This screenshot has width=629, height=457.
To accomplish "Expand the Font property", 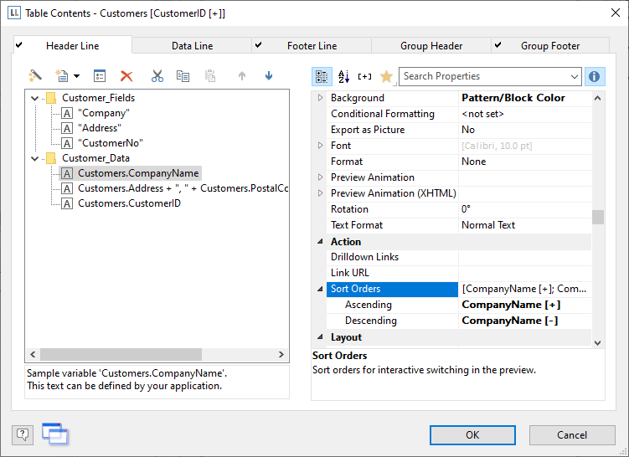I will (x=320, y=145).
